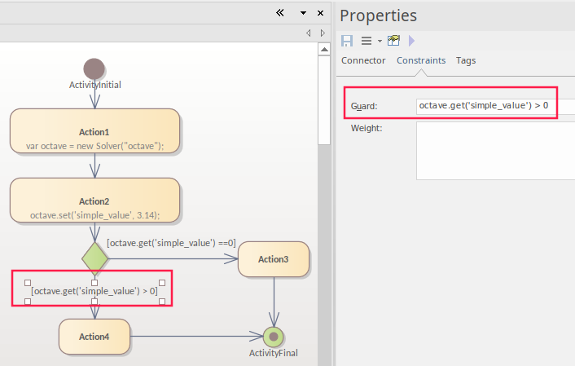Open the diagram tab list dropdown arrow
575x366 pixels.
pyautogui.click(x=303, y=13)
